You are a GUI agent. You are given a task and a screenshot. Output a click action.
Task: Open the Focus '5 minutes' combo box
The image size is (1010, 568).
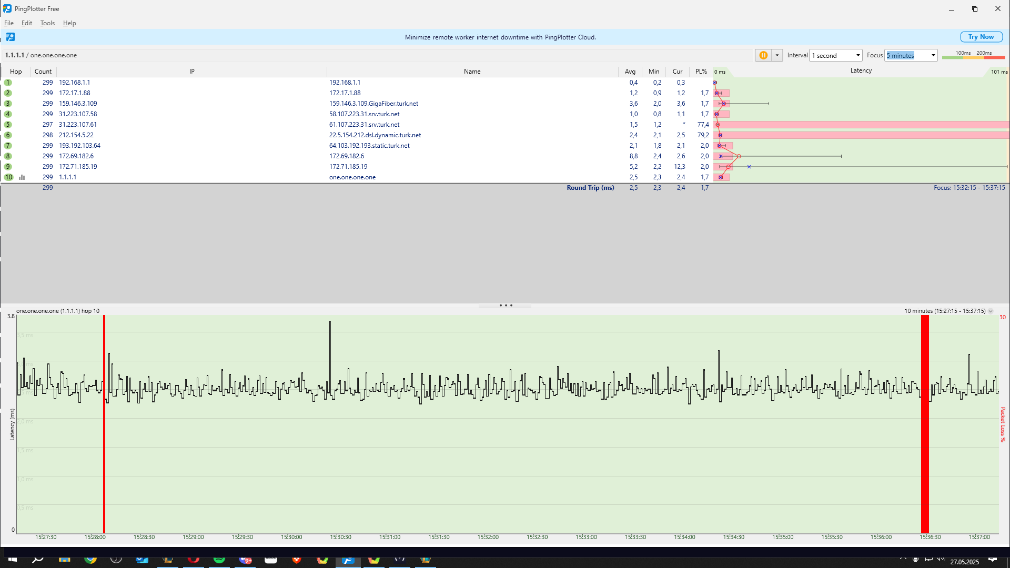[911, 55]
